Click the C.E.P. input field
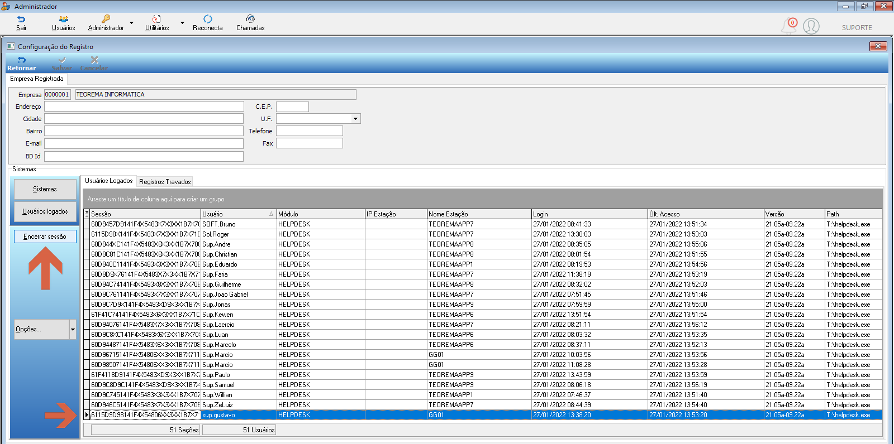Image resolution: width=894 pixels, height=444 pixels. coord(292,107)
